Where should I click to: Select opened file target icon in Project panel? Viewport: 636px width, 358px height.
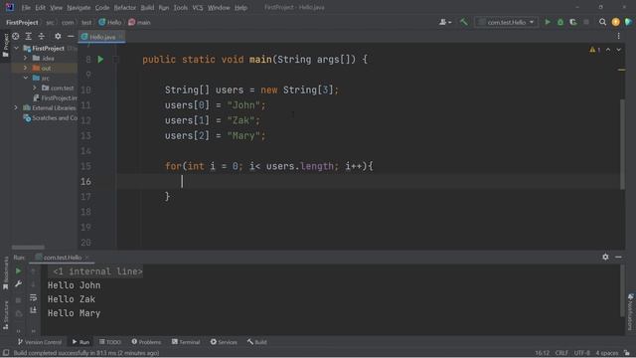click(x=16, y=37)
